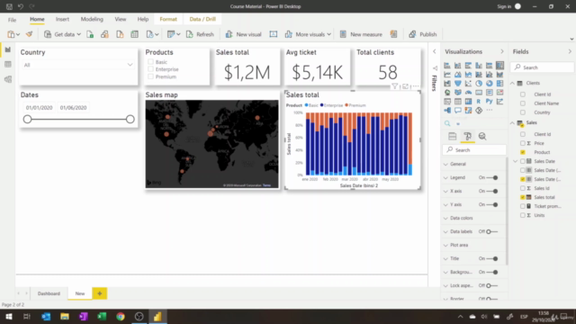Expand the Filters pane arrow
The width and height of the screenshot is (576, 324).
(434, 52)
